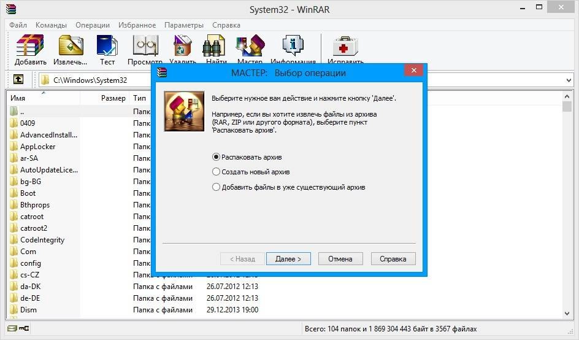Click the folder icon beside Dism
This screenshot has width=579, height=340.
[14, 310]
